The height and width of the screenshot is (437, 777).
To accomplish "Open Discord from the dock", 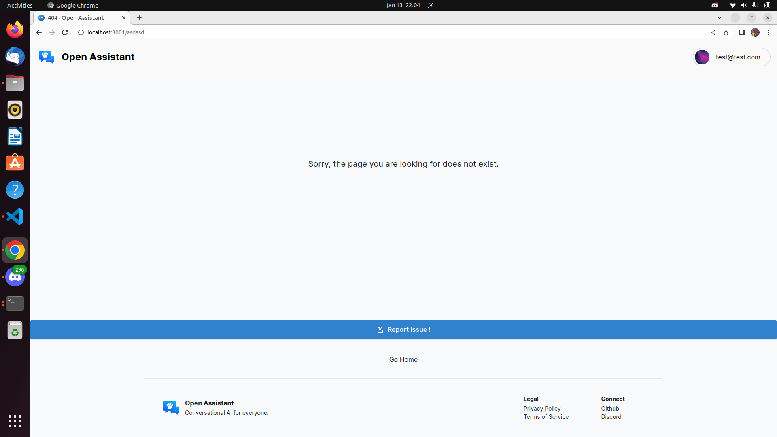I will (15, 276).
